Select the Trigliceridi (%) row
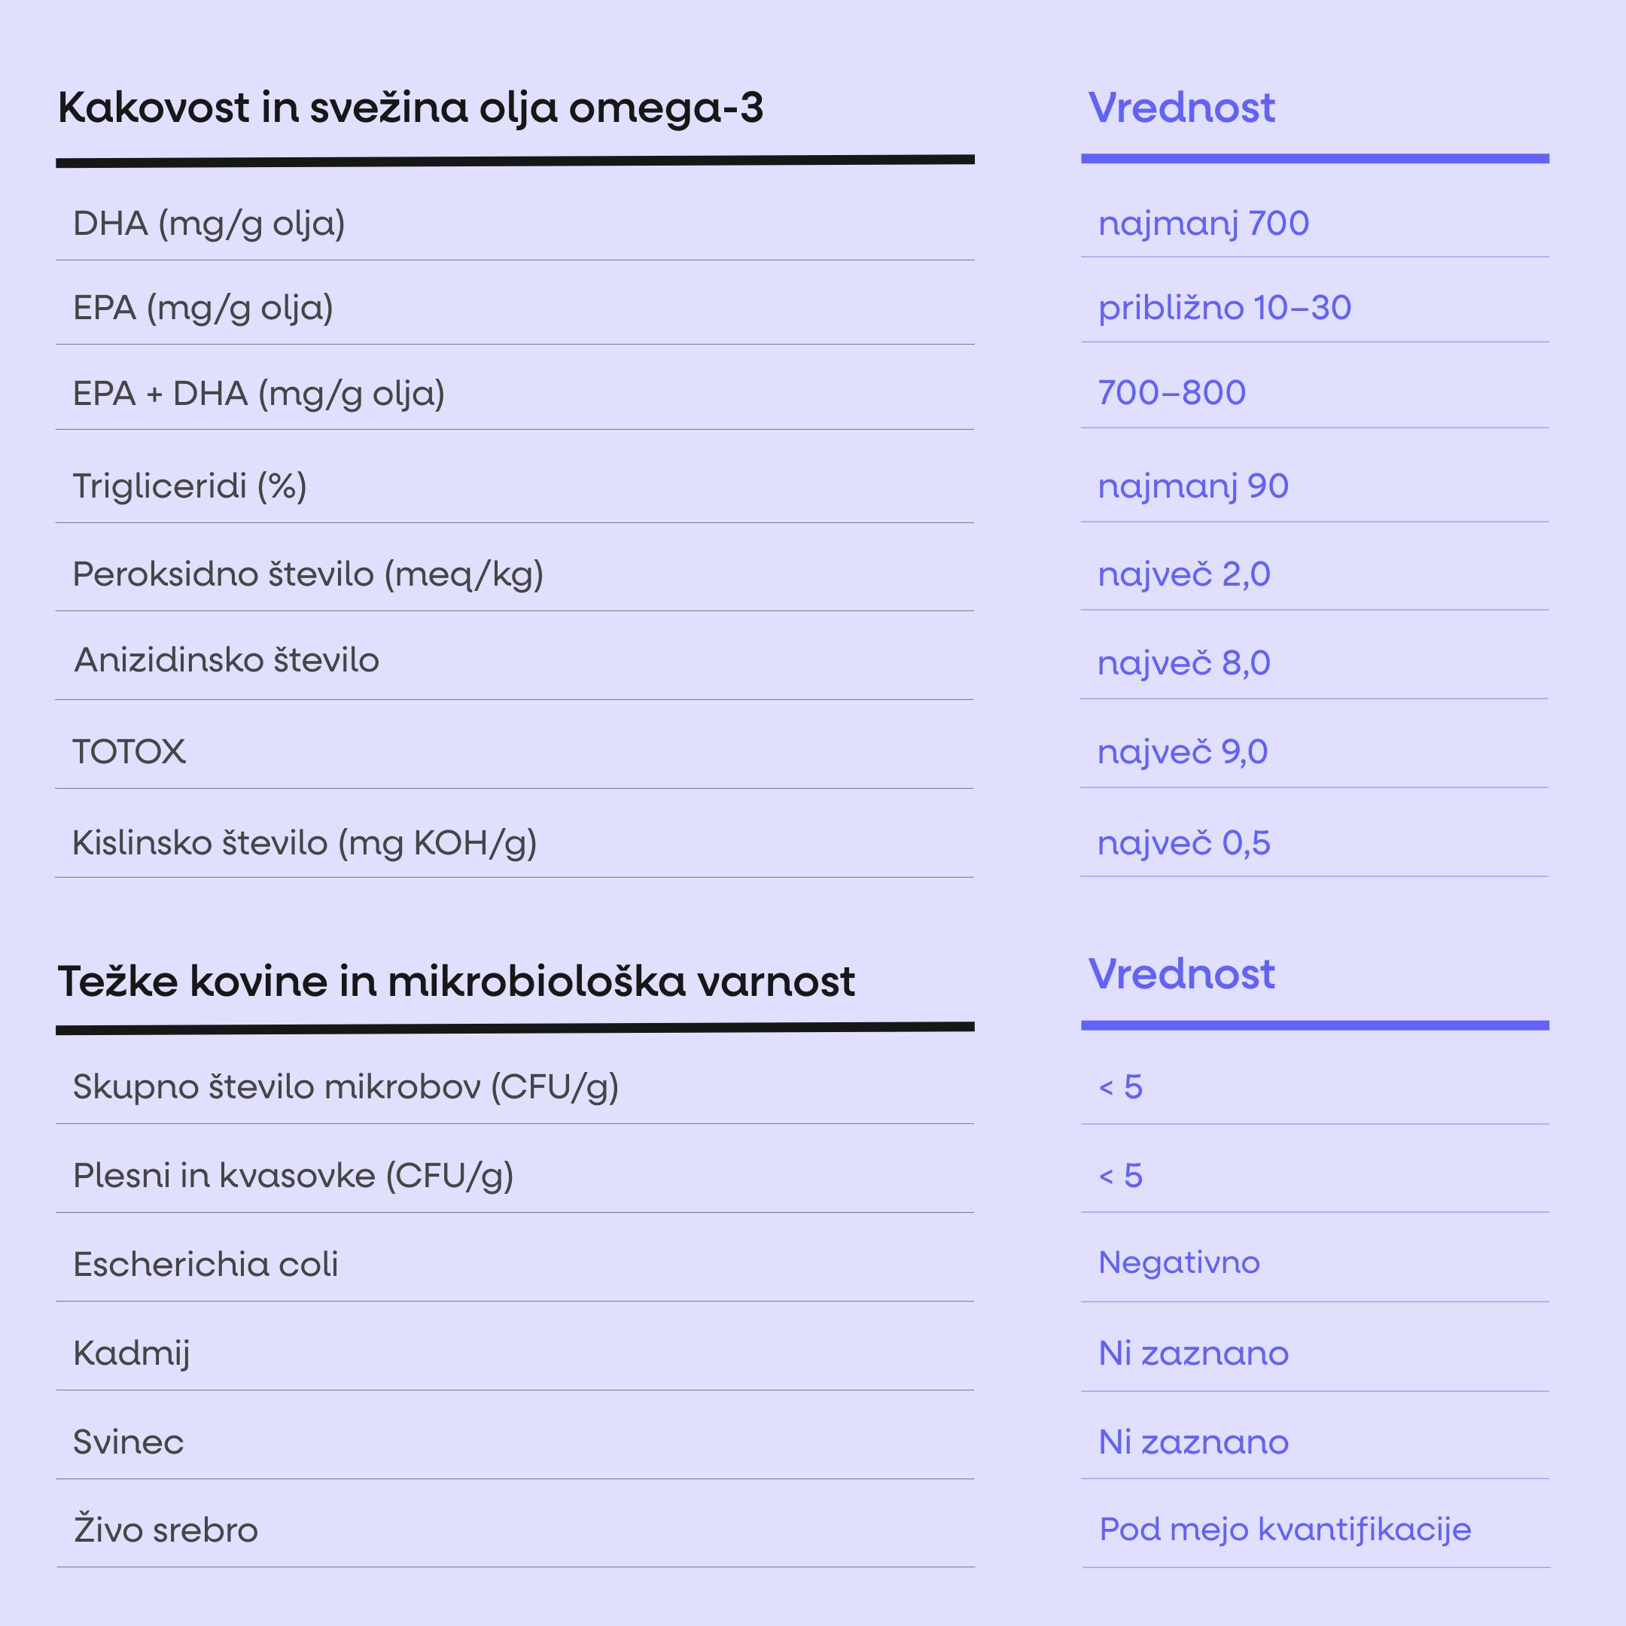 click(x=515, y=486)
